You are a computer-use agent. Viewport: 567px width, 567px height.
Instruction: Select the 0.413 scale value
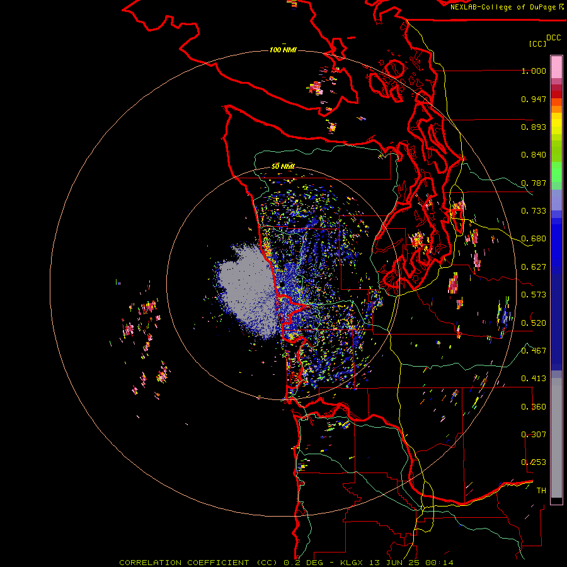coord(534,379)
